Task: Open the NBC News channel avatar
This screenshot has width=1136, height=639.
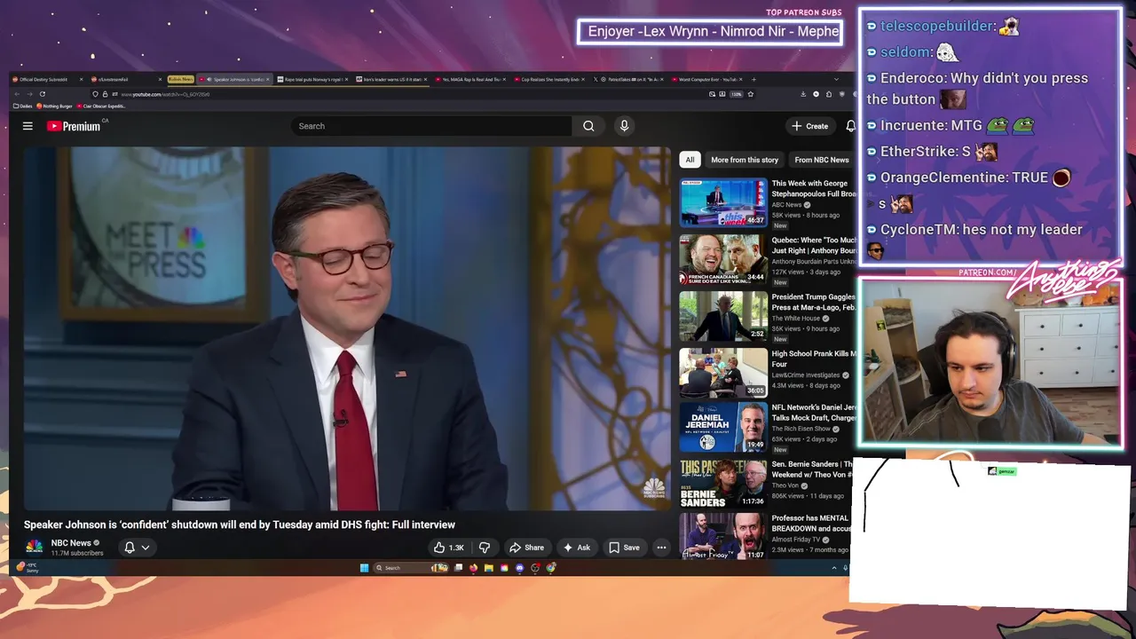Action: (x=34, y=547)
